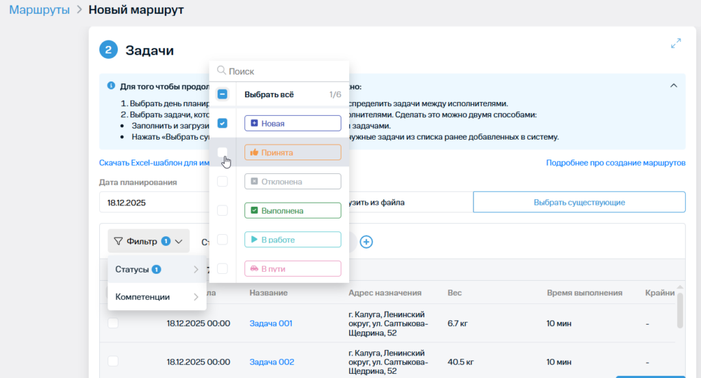Toggle the Выбрать всё checkbox
This screenshot has width=701, height=378.
(222, 94)
